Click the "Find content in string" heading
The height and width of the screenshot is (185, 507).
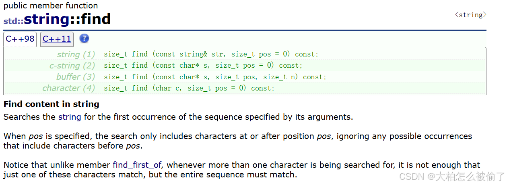tap(52, 104)
